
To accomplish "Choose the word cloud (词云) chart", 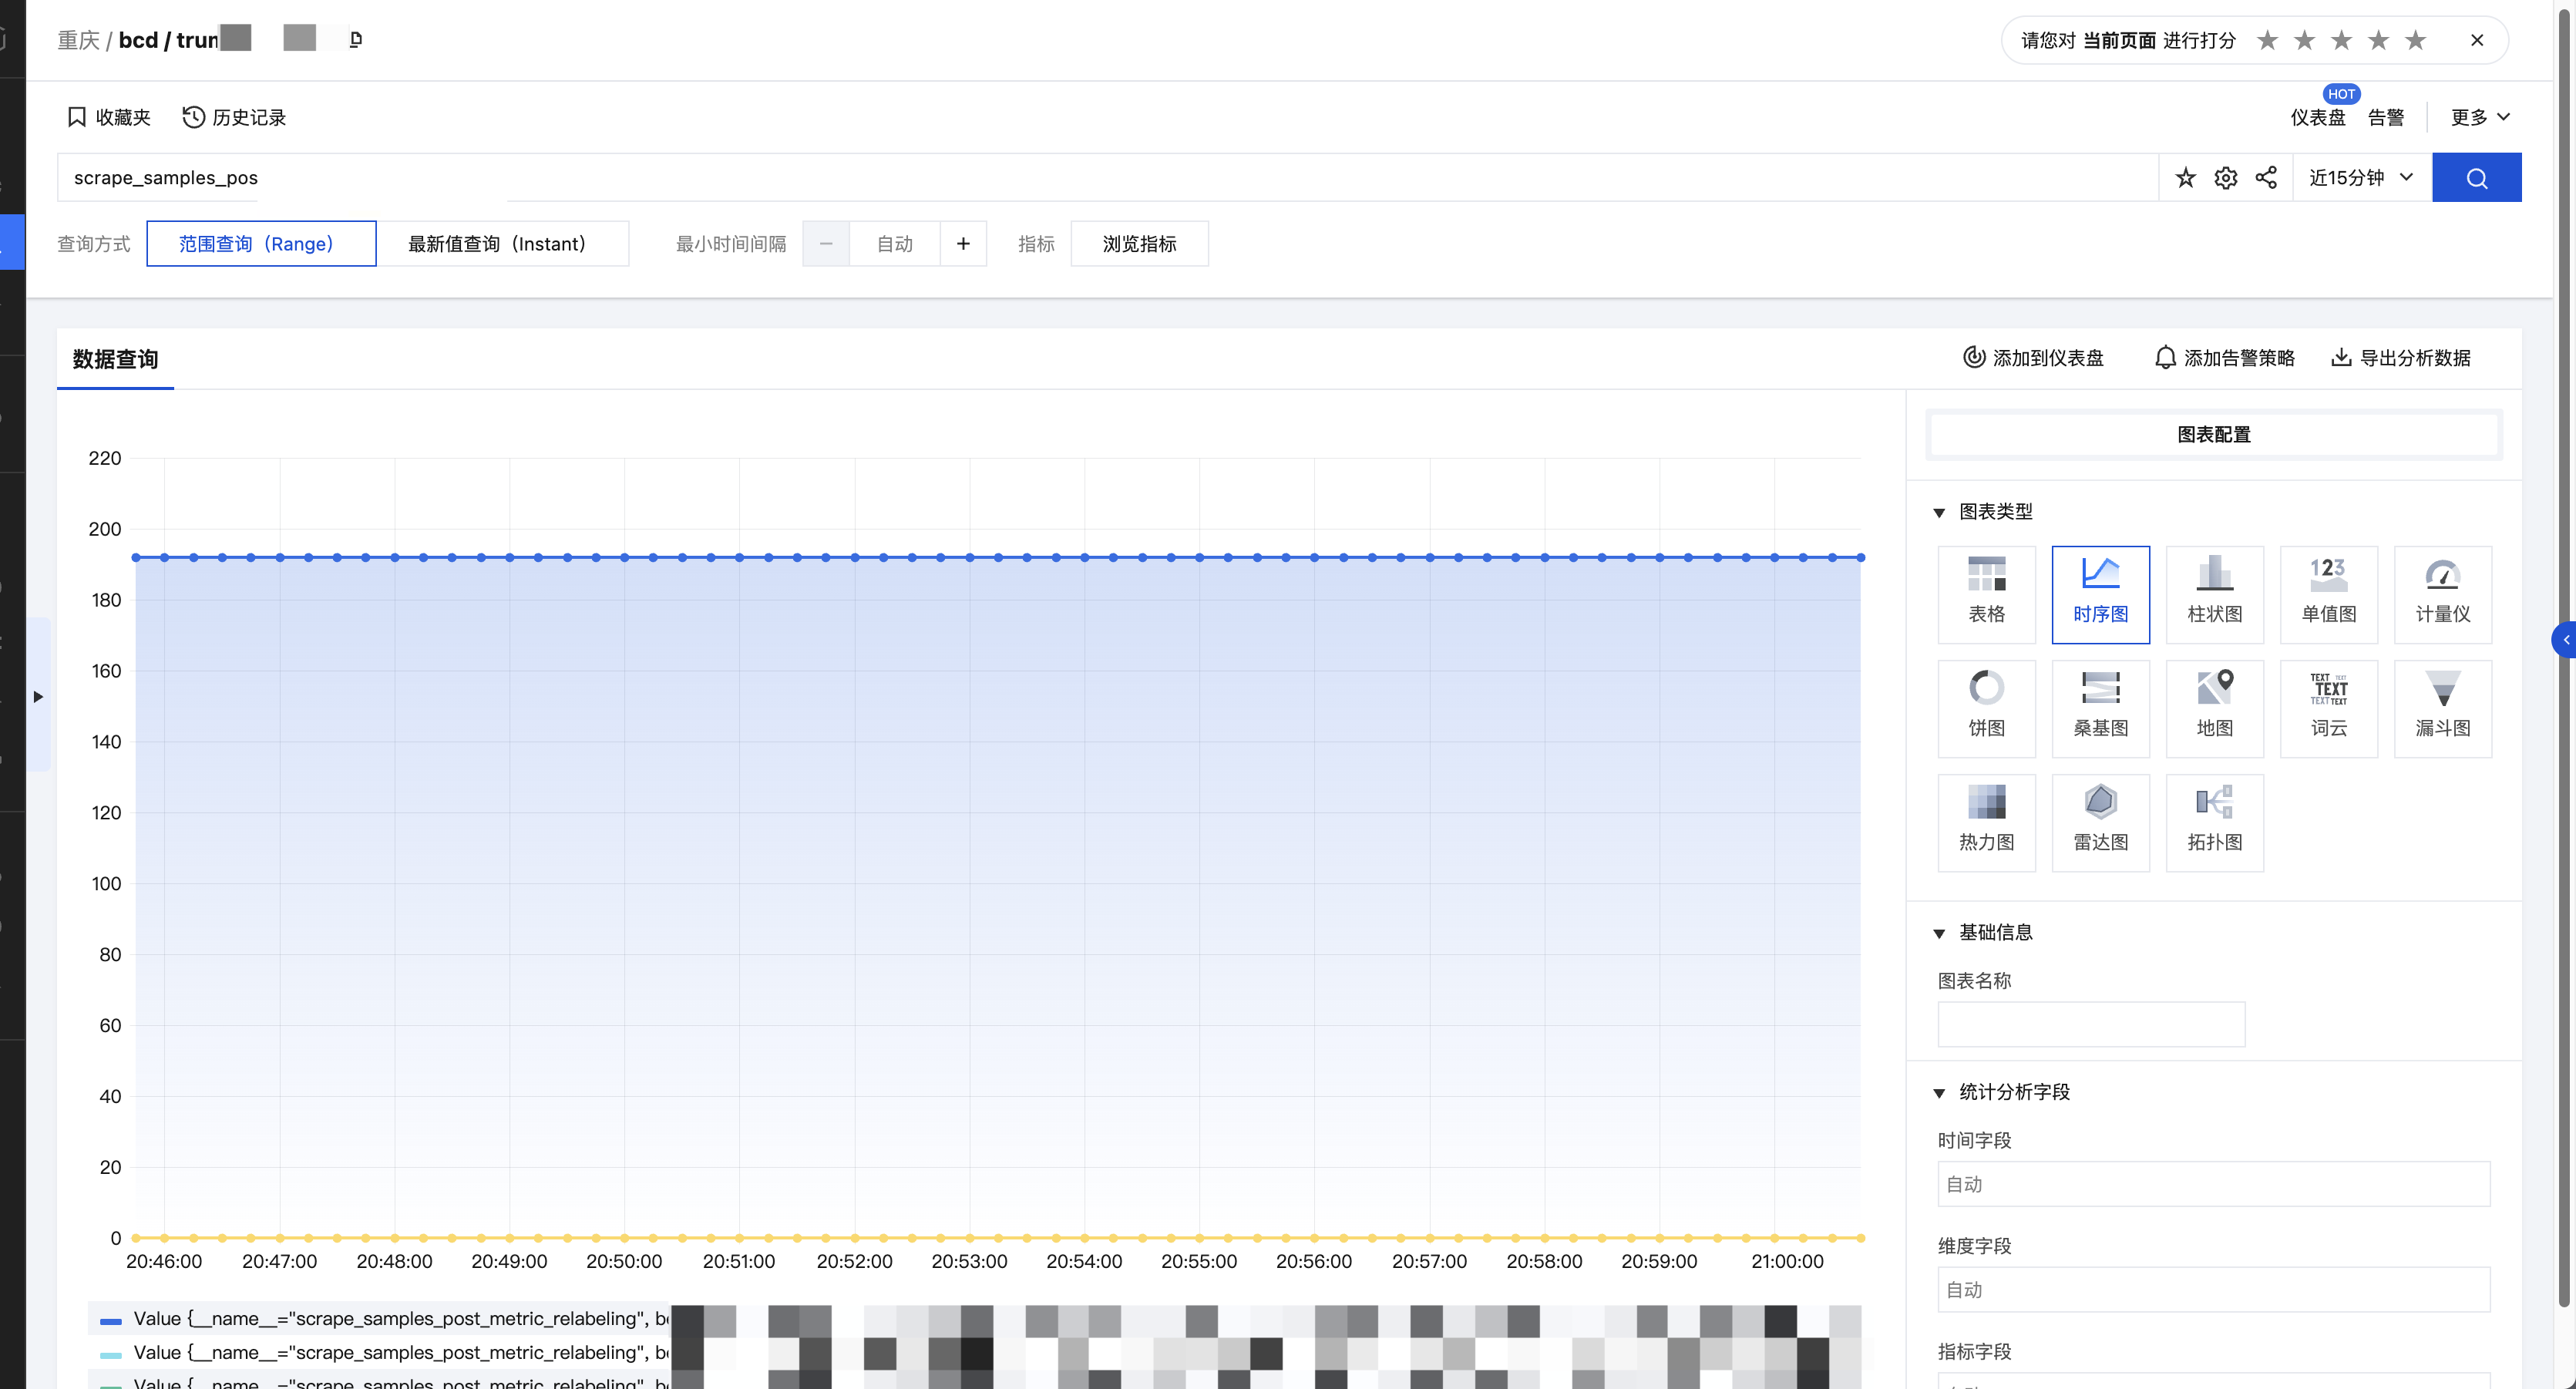I will [2328, 707].
